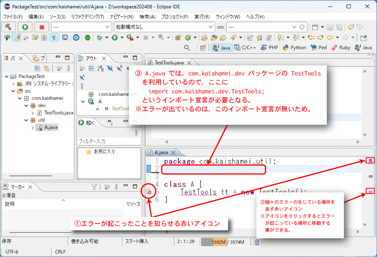This screenshot has height=257, width=377.
Task: Collapse the PackageTest project node
Action: click(x=7, y=76)
